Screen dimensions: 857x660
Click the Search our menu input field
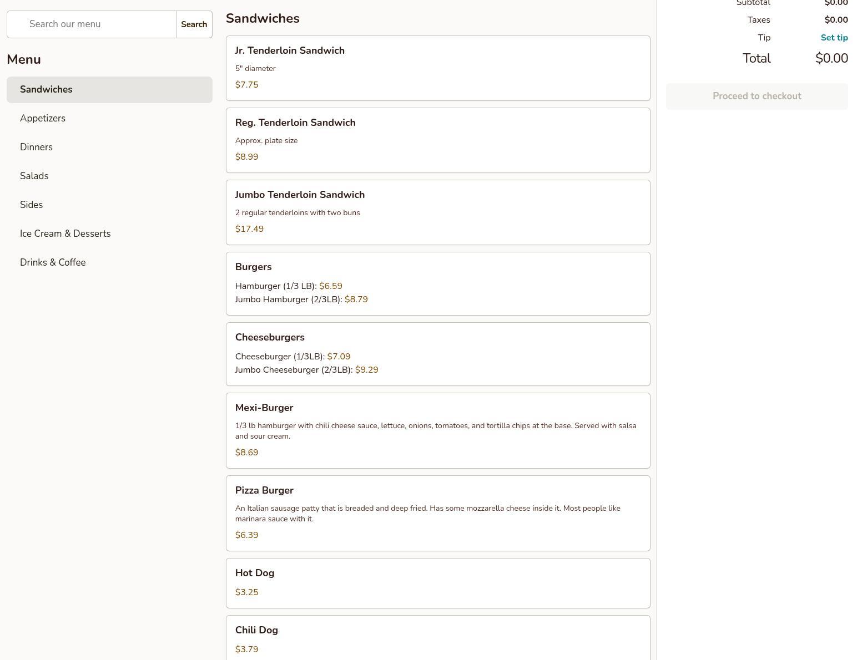coord(92,24)
